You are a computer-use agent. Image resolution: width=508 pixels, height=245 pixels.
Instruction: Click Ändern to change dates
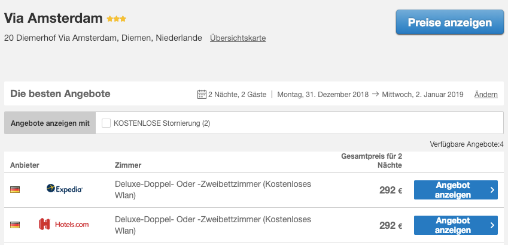[486, 95]
